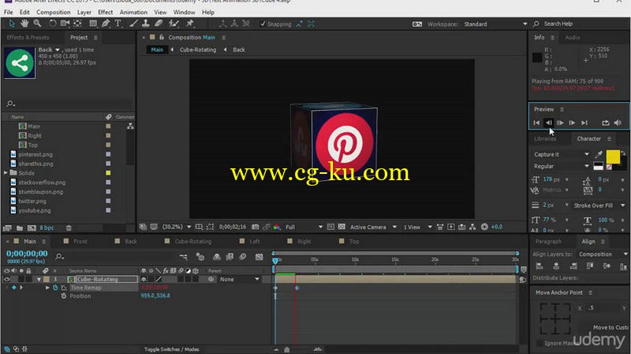Screen dimensions: 631x354
Task: Open the Graph Editor in timeline
Action: (259, 257)
